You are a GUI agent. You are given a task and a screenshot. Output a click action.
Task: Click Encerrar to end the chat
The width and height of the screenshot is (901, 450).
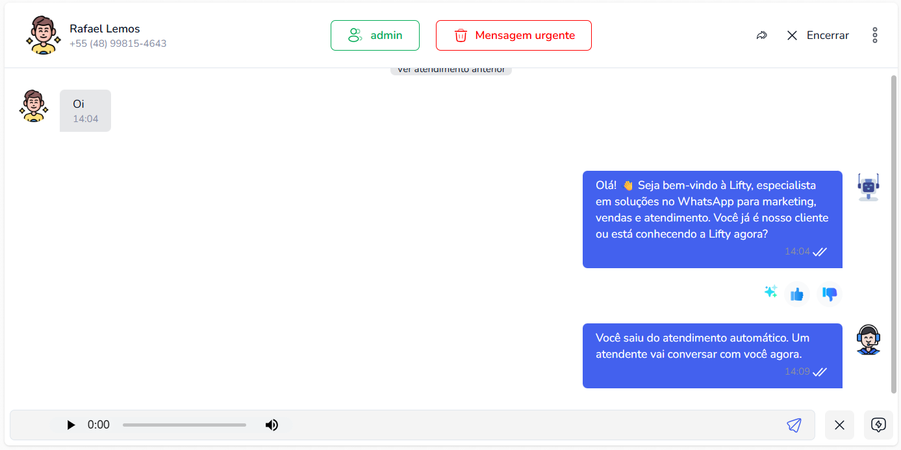click(x=817, y=36)
